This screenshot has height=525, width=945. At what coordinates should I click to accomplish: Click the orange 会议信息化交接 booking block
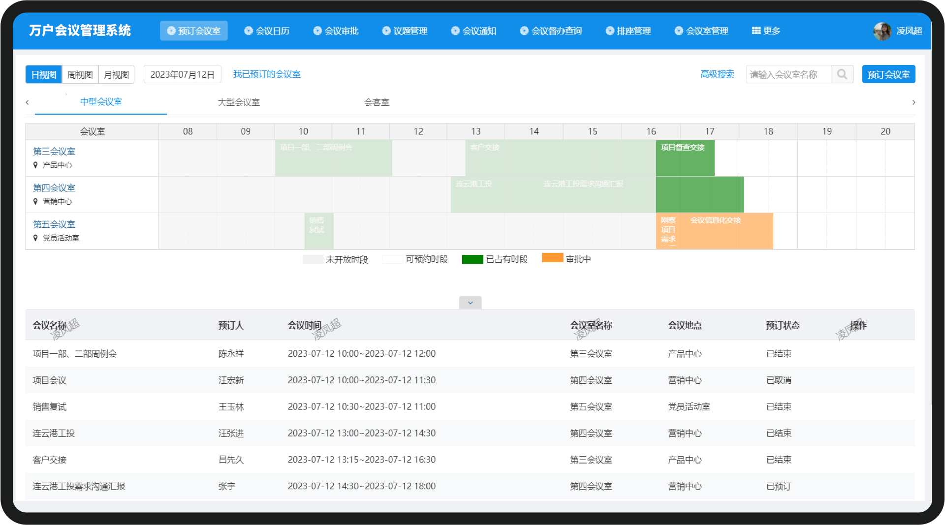tap(726, 231)
